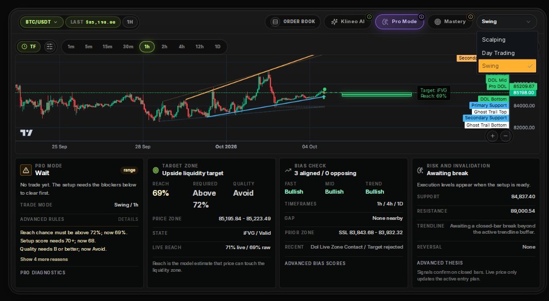Expand Advanced Rules DETAILS
The image size is (549, 301).
click(x=128, y=219)
